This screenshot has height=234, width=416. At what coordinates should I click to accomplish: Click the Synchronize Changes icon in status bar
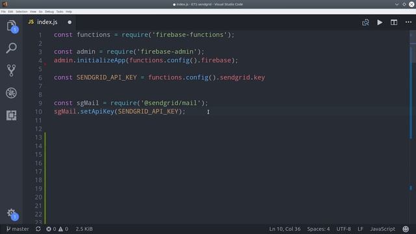coord(38,229)
